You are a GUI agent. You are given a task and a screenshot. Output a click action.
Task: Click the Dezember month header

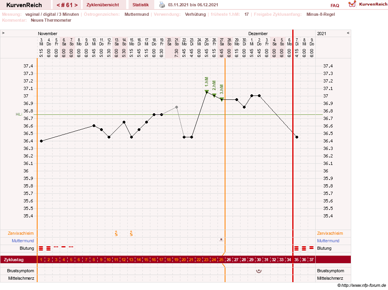[258, 34]
